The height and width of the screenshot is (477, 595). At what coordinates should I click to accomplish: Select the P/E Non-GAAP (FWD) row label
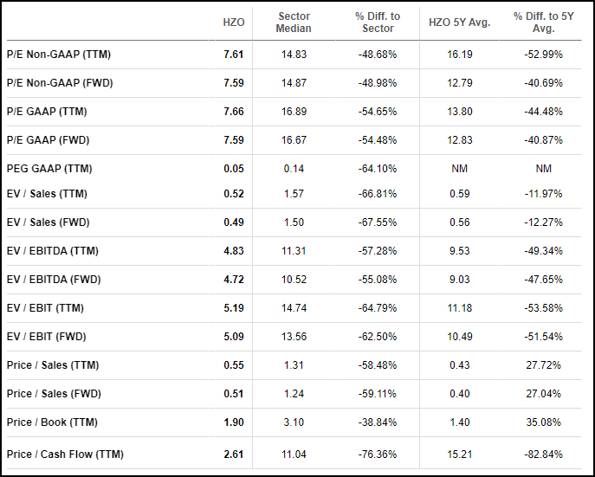pos(60,83)
